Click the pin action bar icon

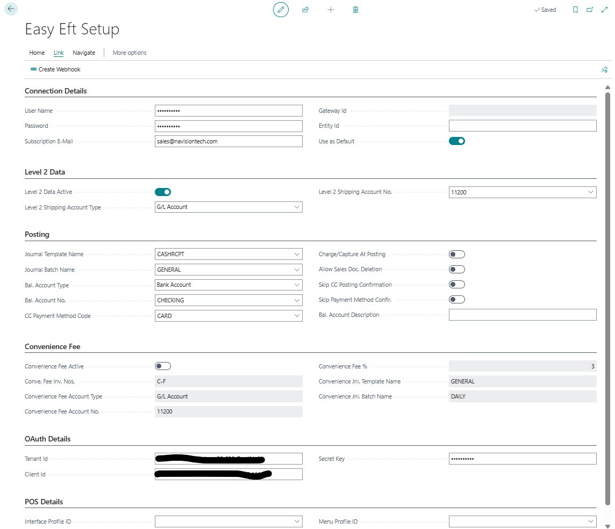(604, 69)
